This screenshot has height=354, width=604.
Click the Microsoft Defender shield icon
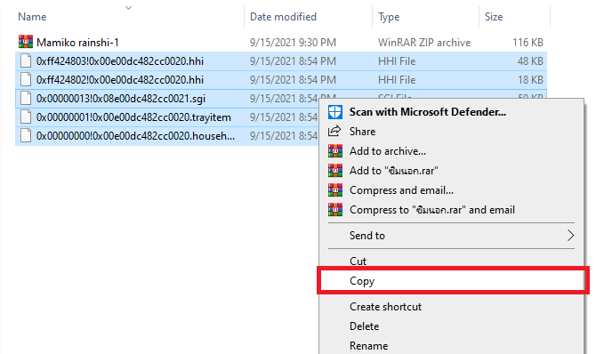(x=335, y=112)
